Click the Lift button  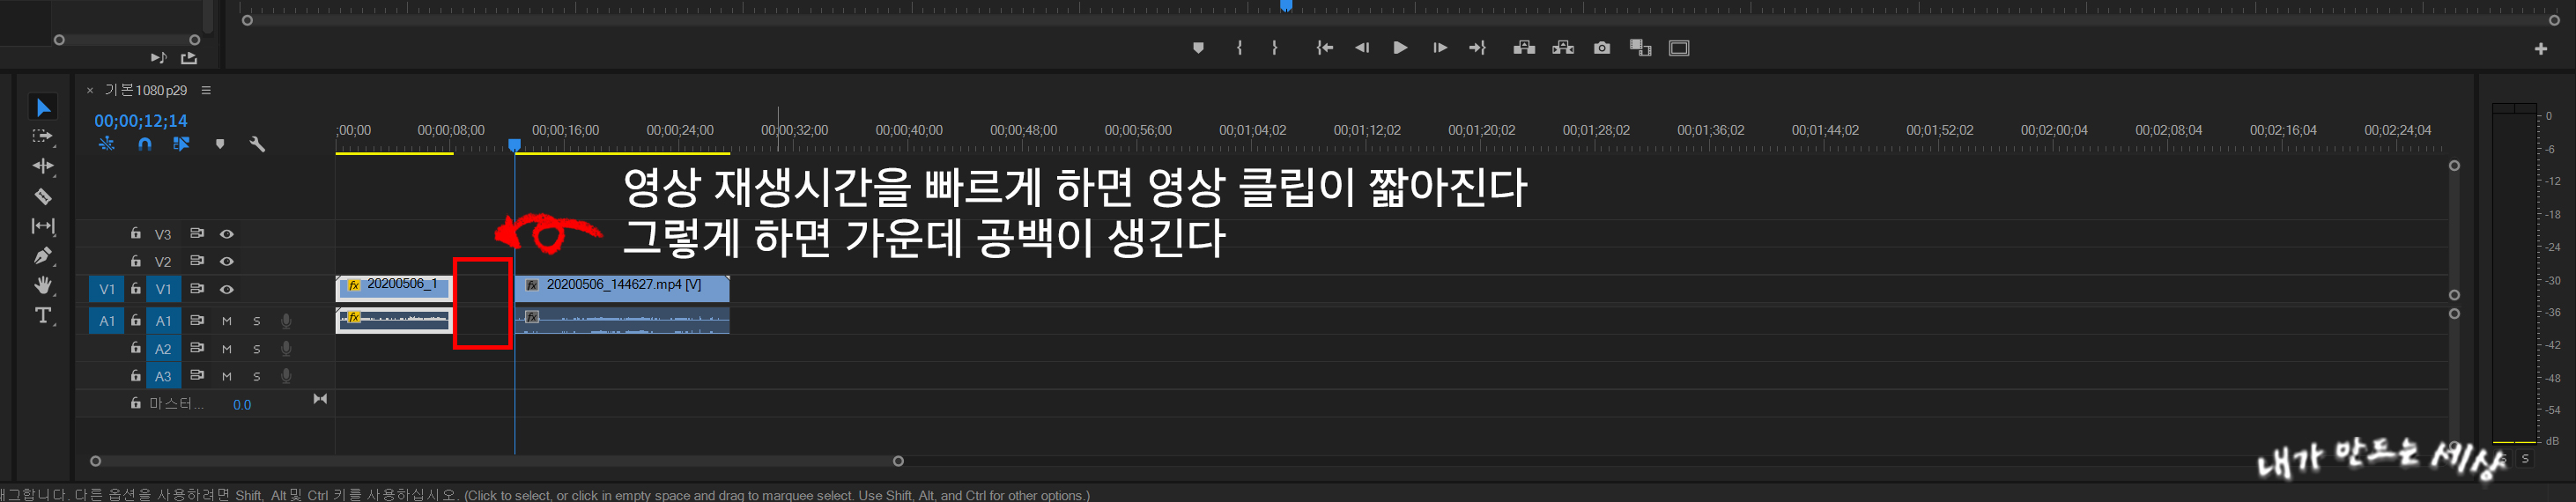(1524, 48)
